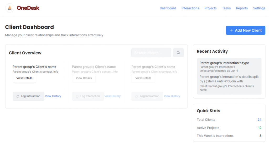Screen dimensions: 269x147
Task: Open the Reports section
Action: pos(242,8)
